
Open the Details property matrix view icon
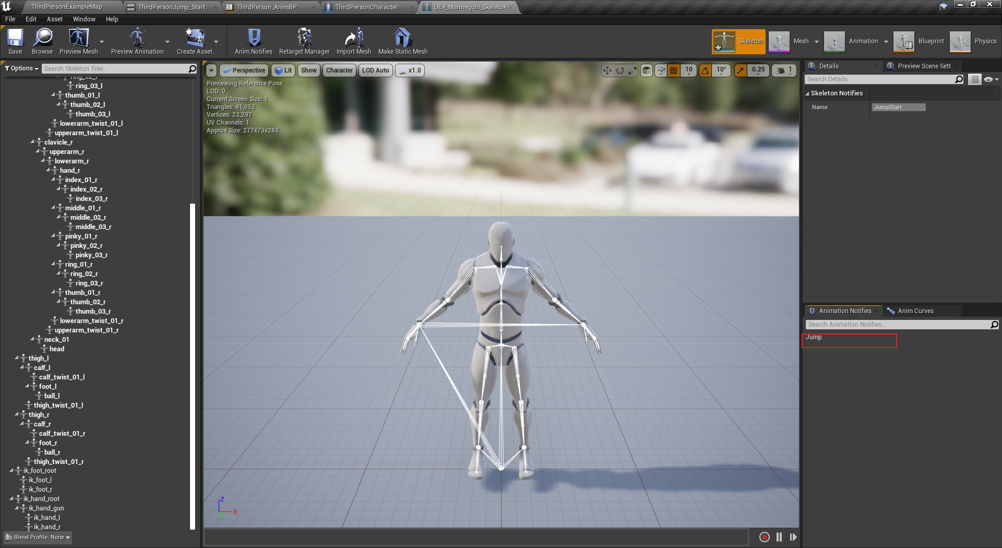pyautogui.click(x=975, y=79)
